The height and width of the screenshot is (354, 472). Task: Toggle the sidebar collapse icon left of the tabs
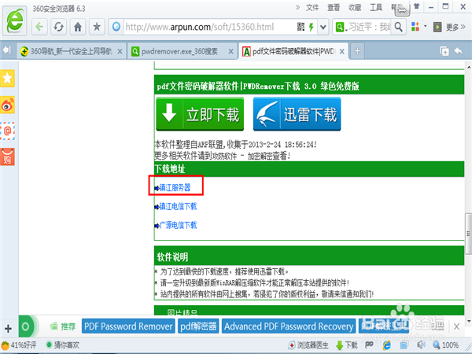coord(6,50)
